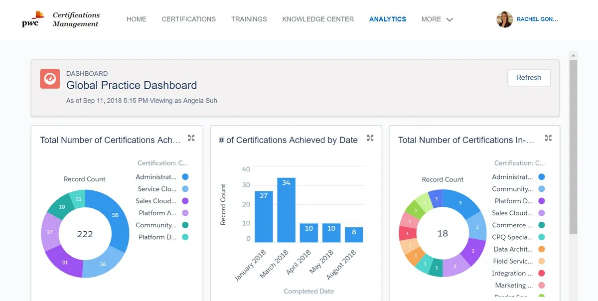Click CPQ Specia... aqua legend swatch

pyautogui.click(x=542, y=237)
